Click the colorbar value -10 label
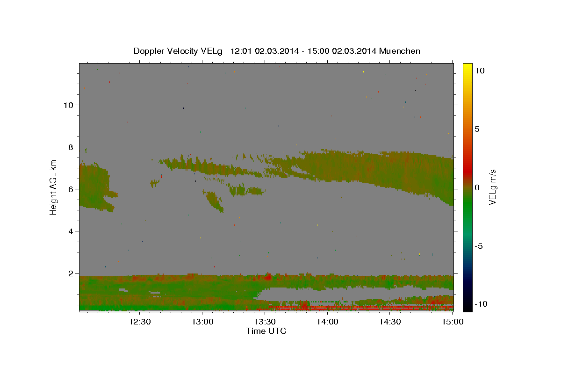This screenshot has height=374, width=561. pyautogui.click(x=481, y=304)
